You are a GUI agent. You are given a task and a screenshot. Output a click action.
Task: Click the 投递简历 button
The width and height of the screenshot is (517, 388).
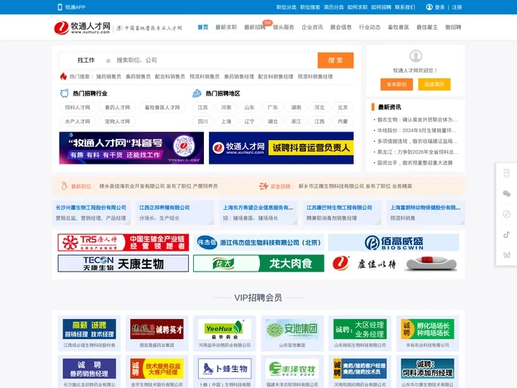tap(434, 85)
